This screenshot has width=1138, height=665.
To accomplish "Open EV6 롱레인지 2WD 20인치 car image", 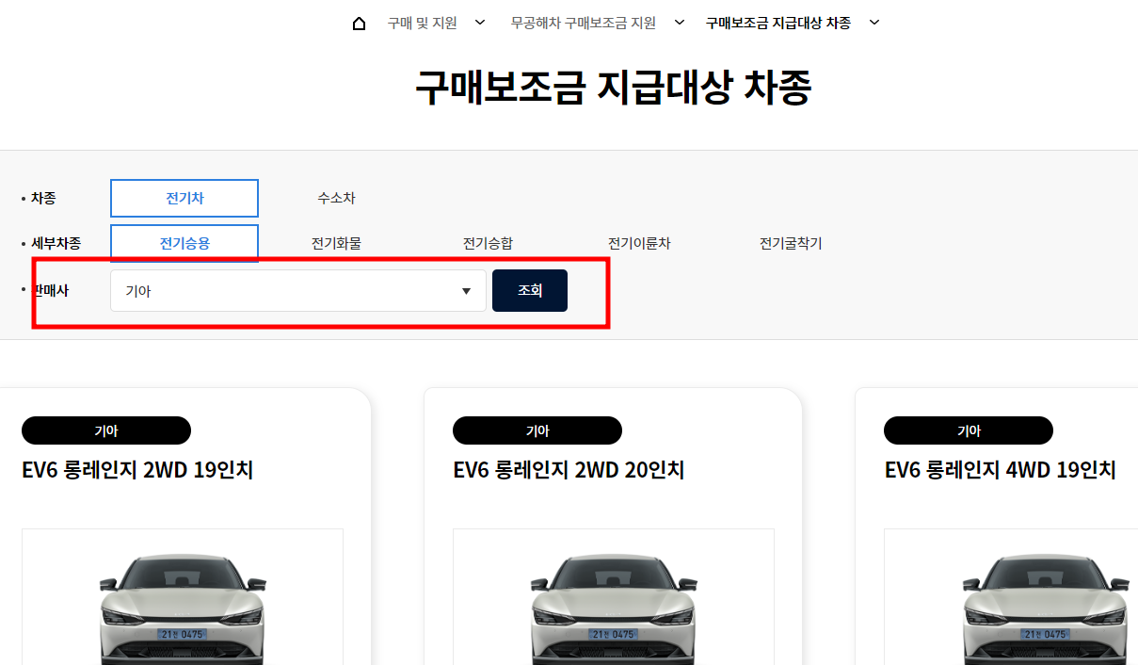I will pyautogui.click(x=614, y=597).
